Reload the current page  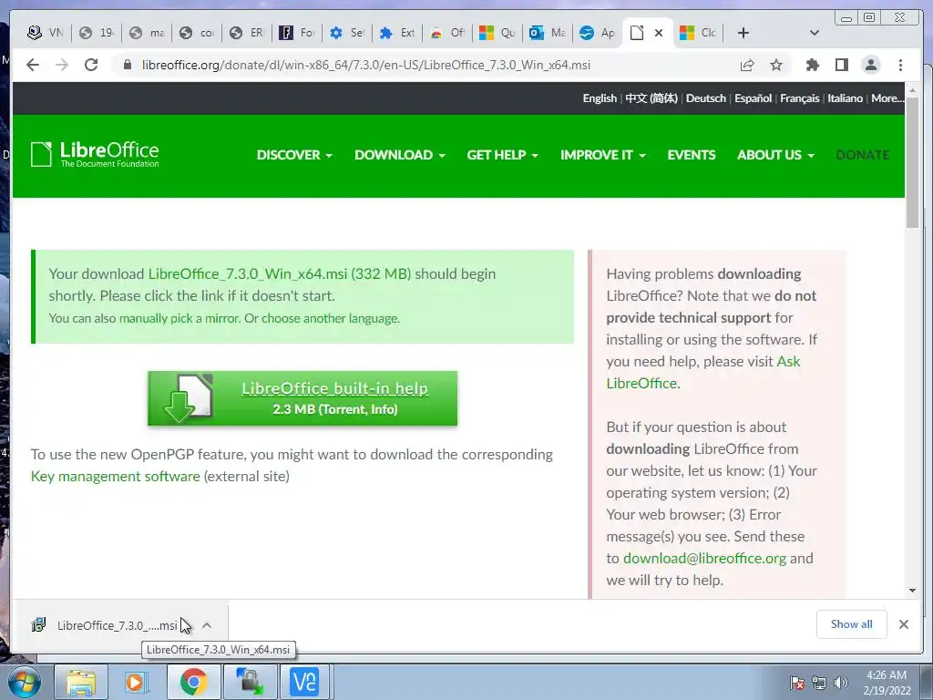tap(91, 65)
